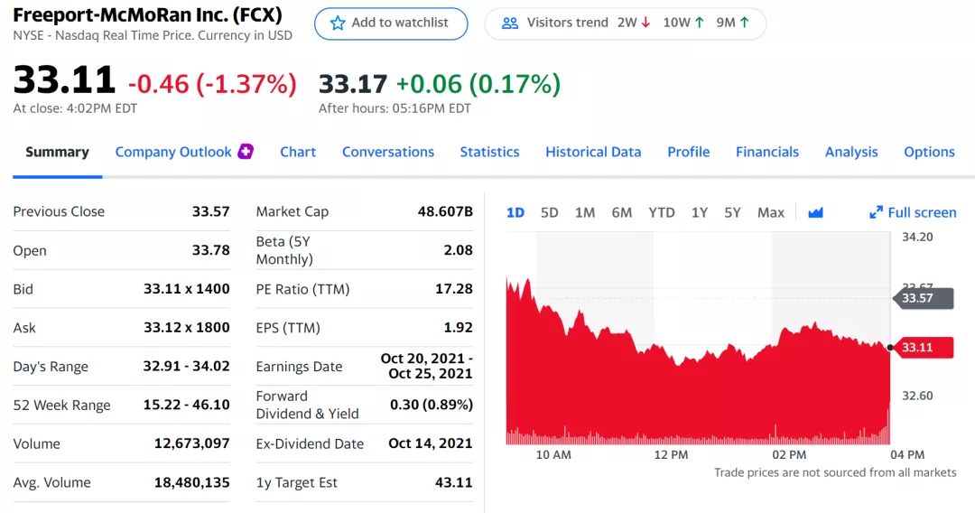The image size is (975, 513).
Task: Select the 1D chart range
Action: pos(515,213)
